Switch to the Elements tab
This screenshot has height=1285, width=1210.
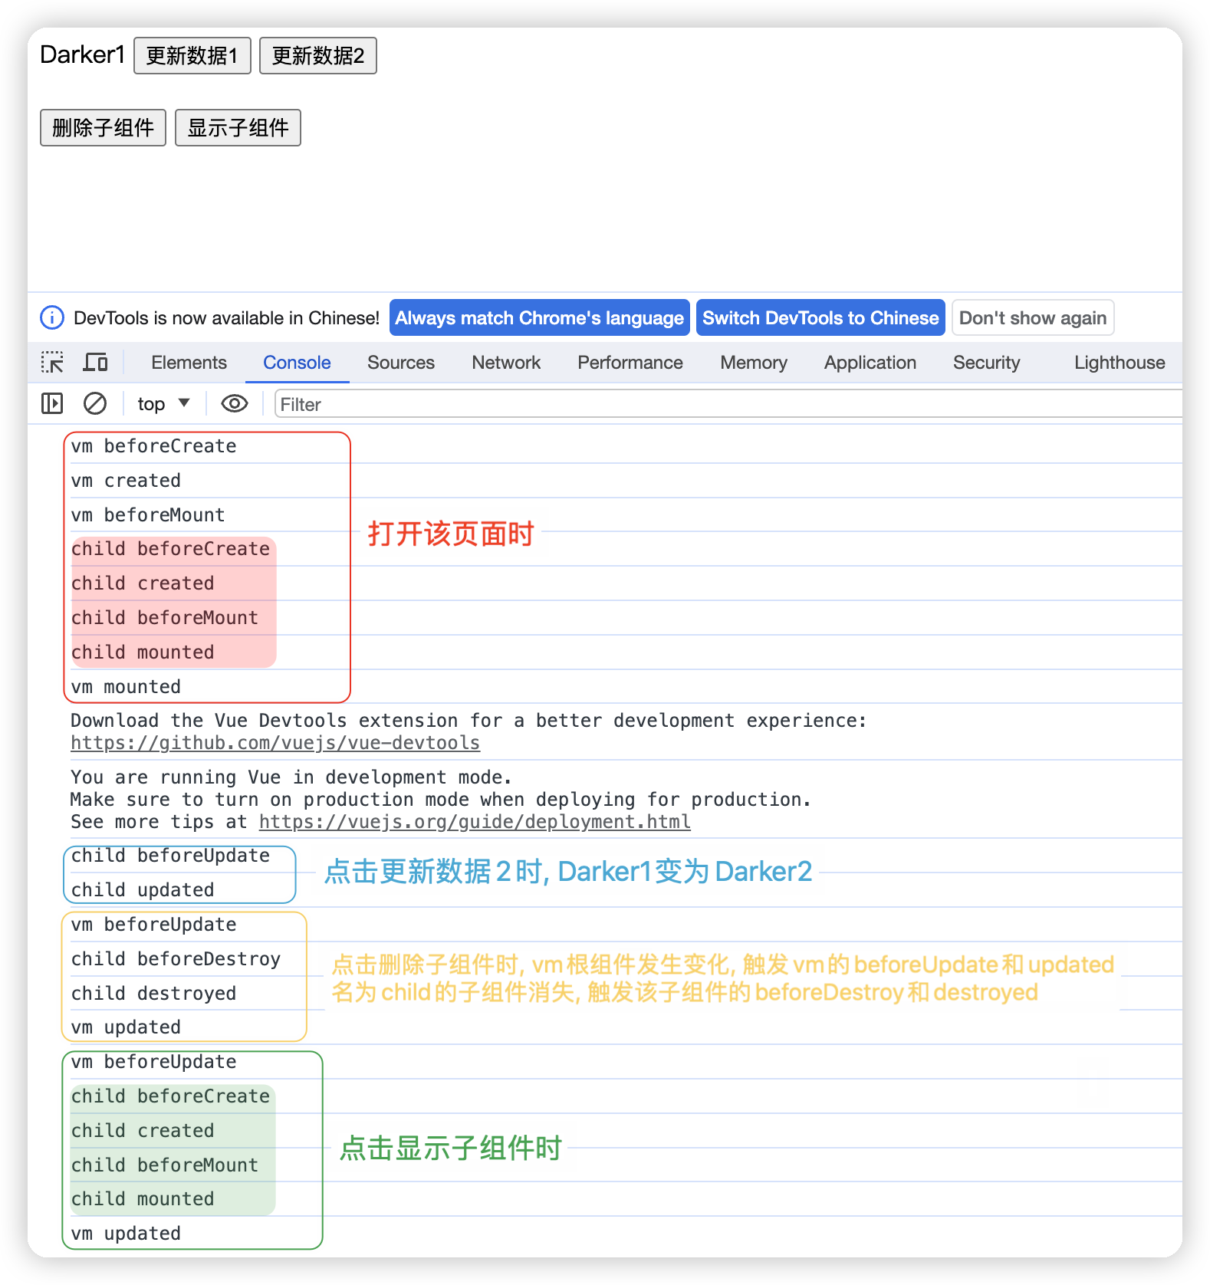tap(189, 363)
